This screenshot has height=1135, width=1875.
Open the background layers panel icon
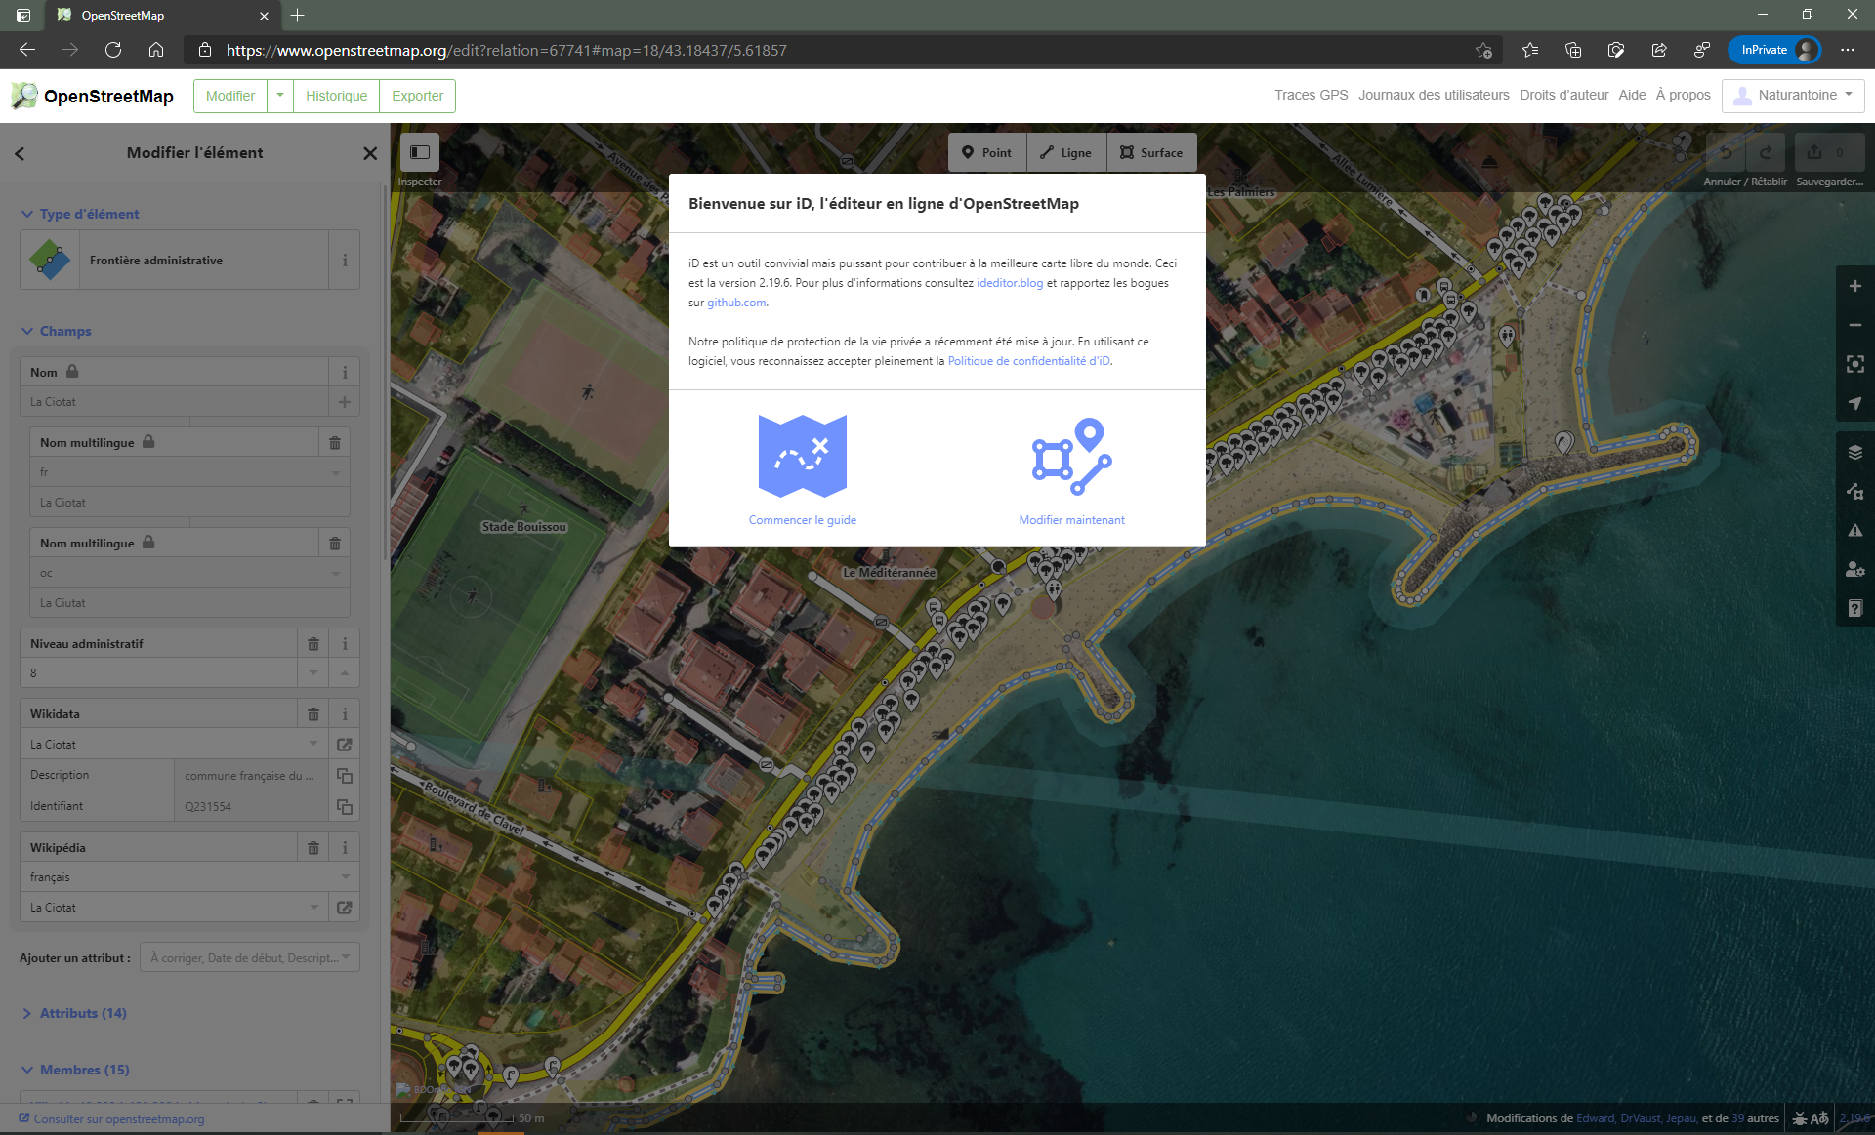click(x=1854, y=452)
